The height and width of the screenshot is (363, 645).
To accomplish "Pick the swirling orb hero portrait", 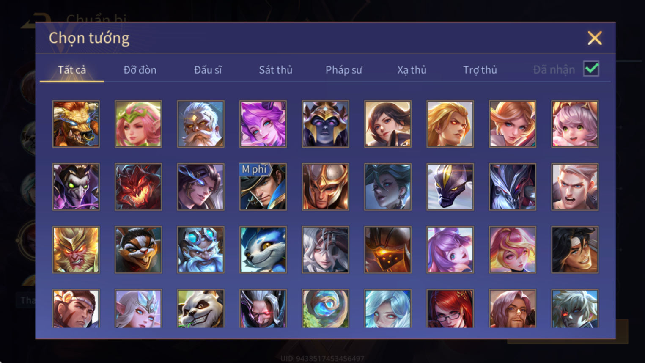I will (325, 308).
